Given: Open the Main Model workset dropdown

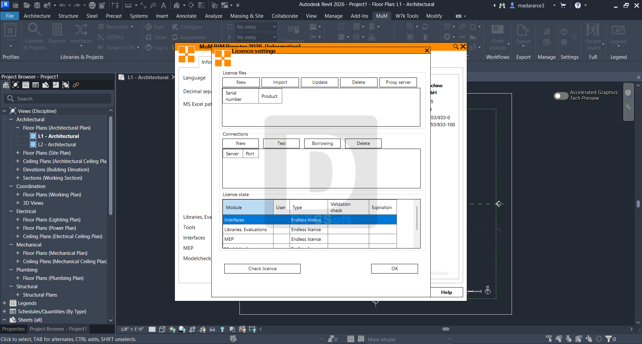Looking at the screenshot, I should [409, 339].
